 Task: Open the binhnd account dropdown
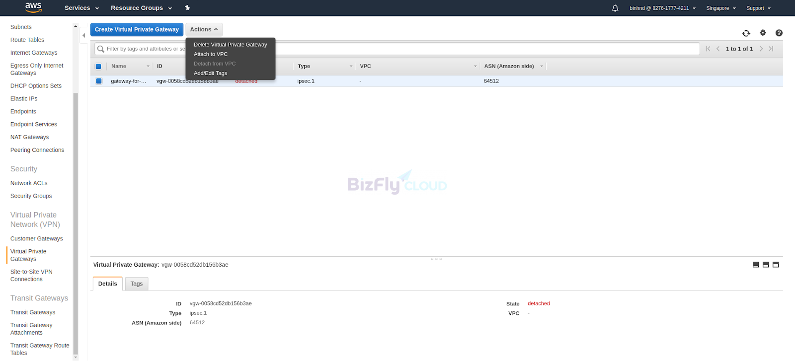[662, 8]
